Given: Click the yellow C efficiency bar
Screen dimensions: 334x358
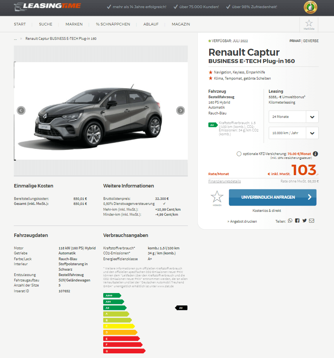Looking at the screenshot, I should tap(119, 326).
